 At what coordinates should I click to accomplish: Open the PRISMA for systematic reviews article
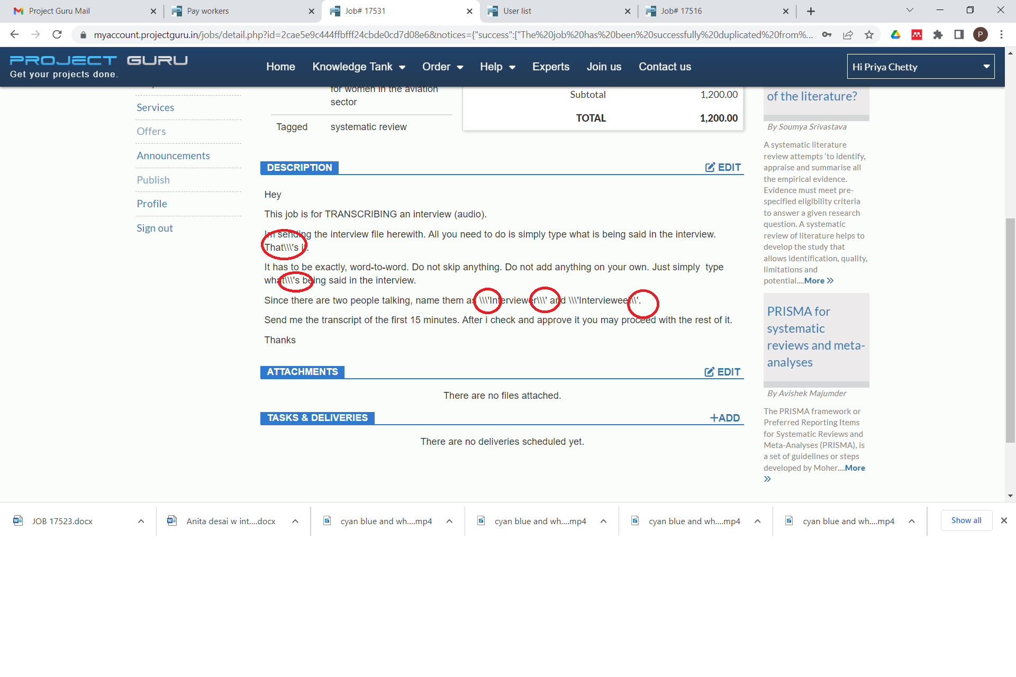click(815, 337)
